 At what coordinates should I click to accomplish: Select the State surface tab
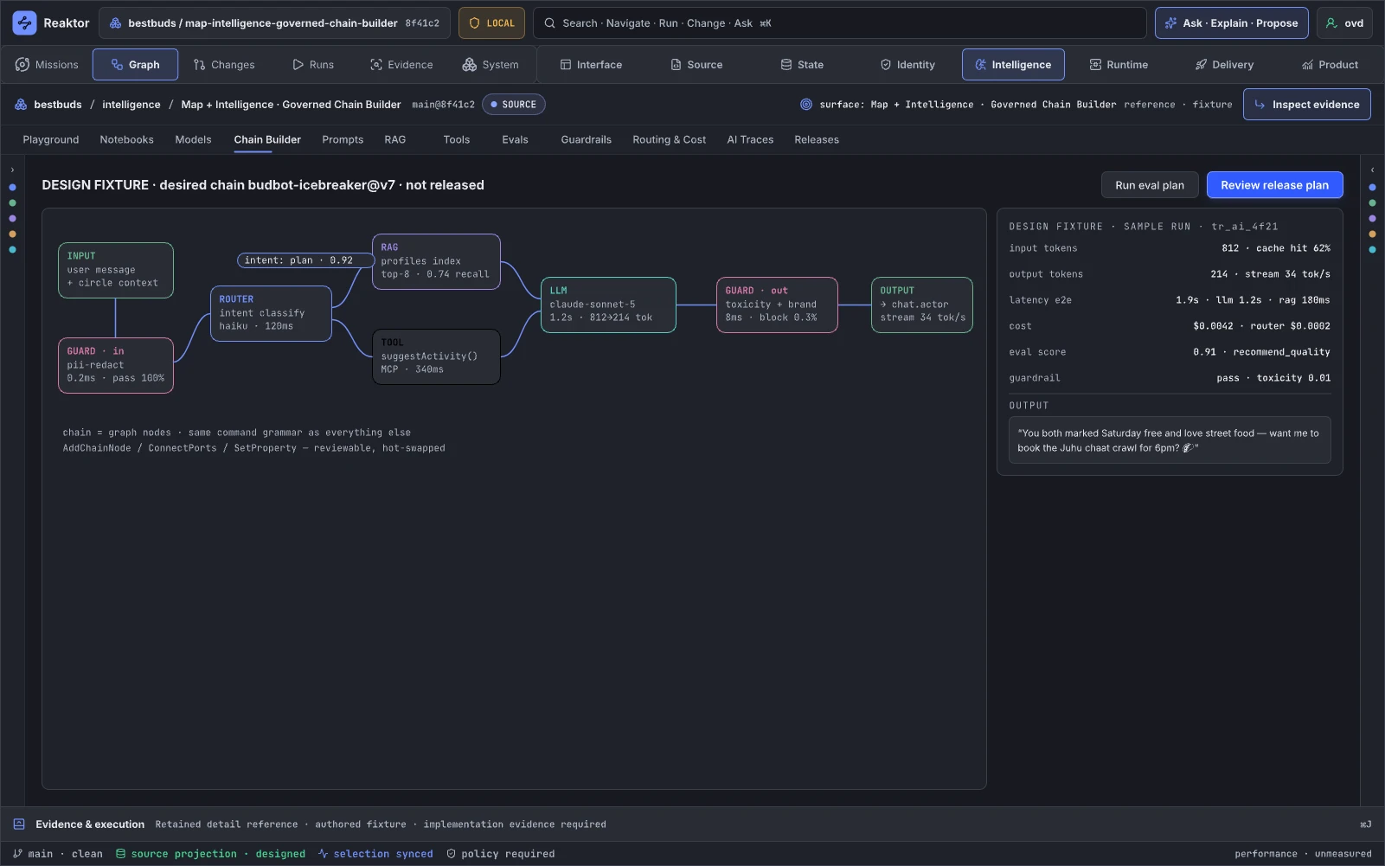802,65
